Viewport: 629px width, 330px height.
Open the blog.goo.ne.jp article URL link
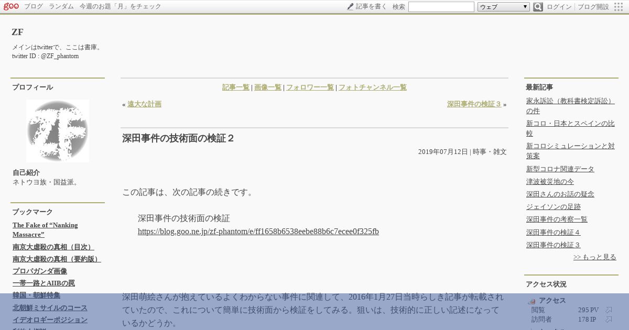click(258, 232)
